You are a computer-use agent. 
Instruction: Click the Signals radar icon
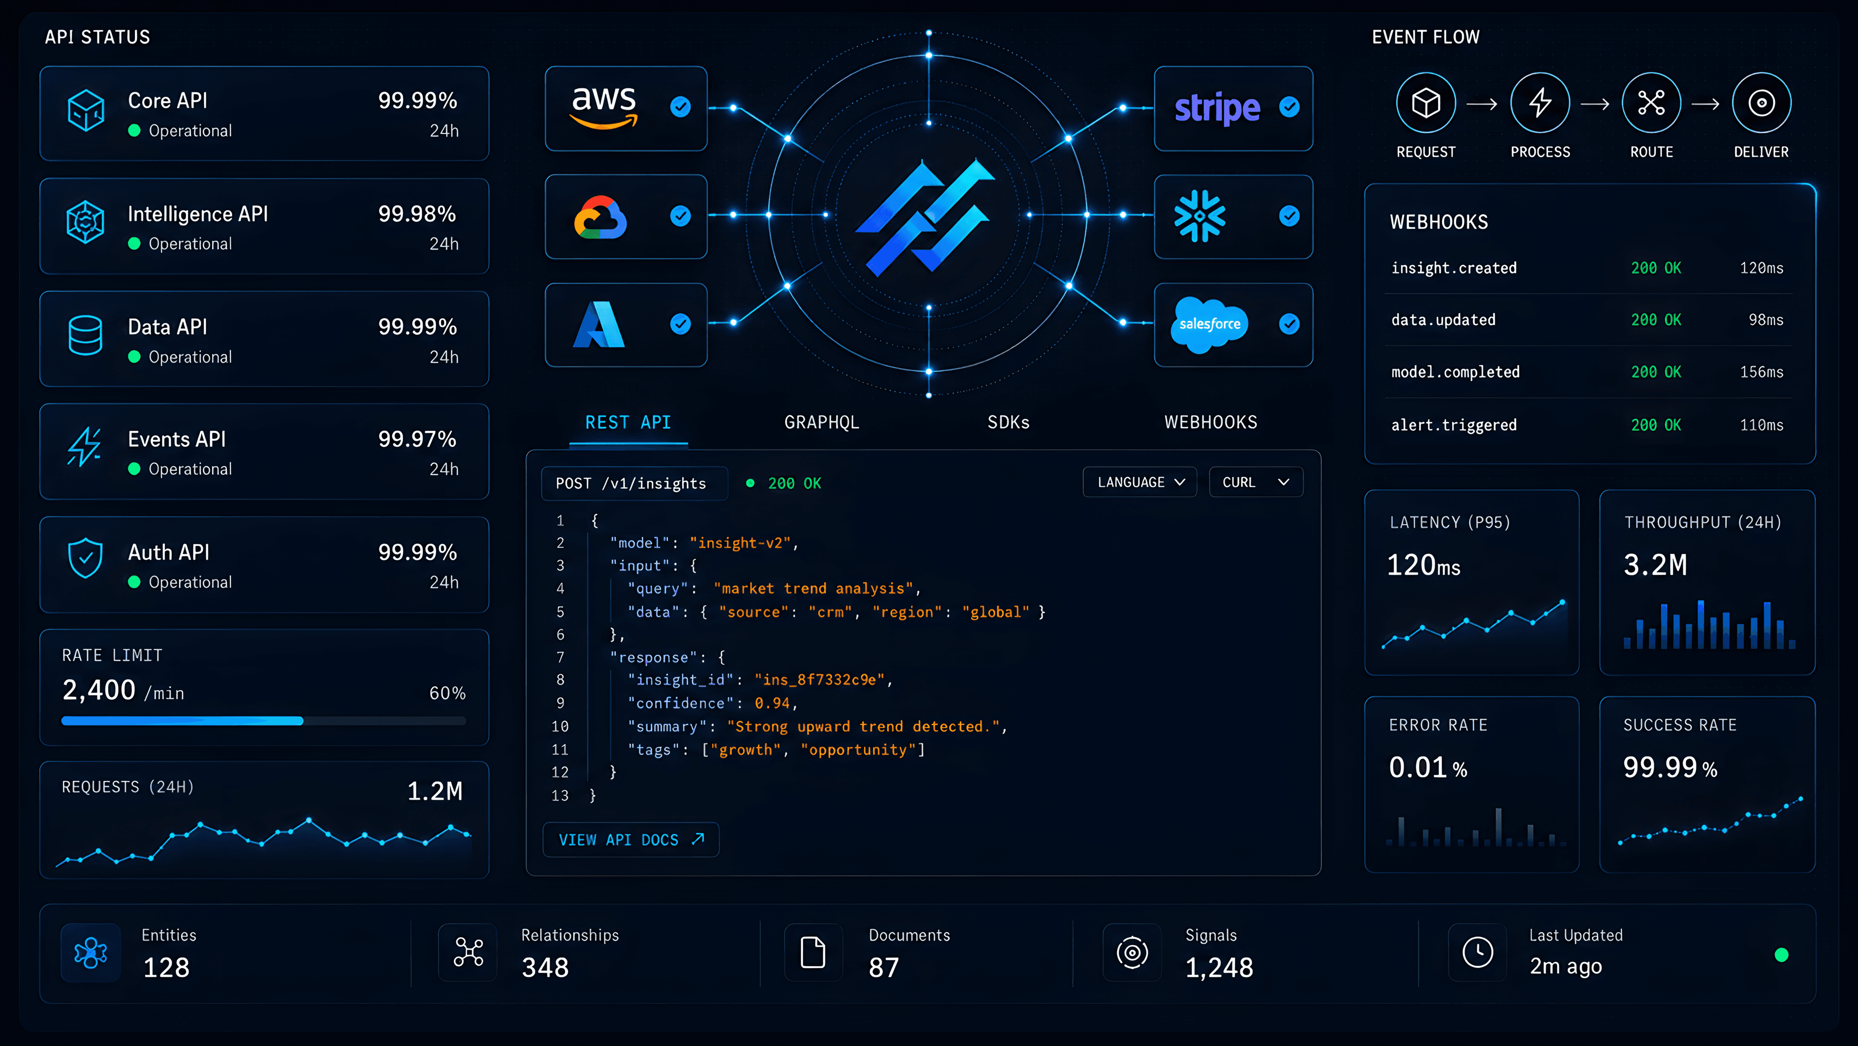(x=1132, y=953)
